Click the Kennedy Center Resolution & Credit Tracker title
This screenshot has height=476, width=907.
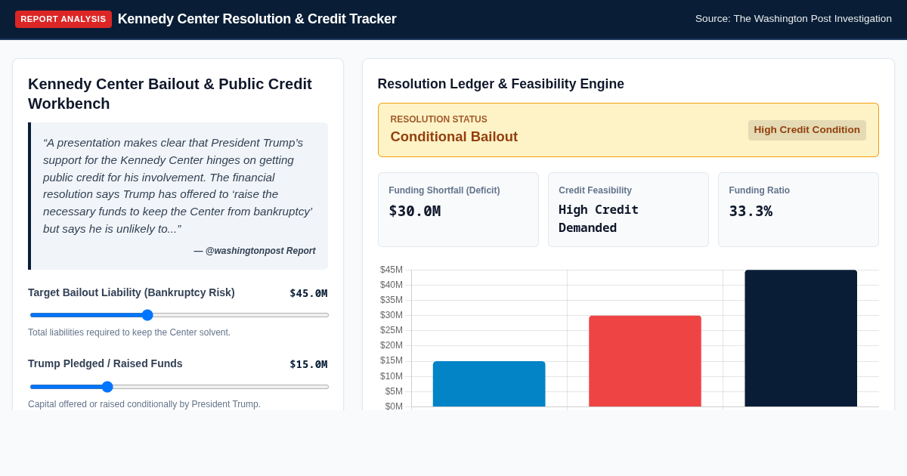257,19
